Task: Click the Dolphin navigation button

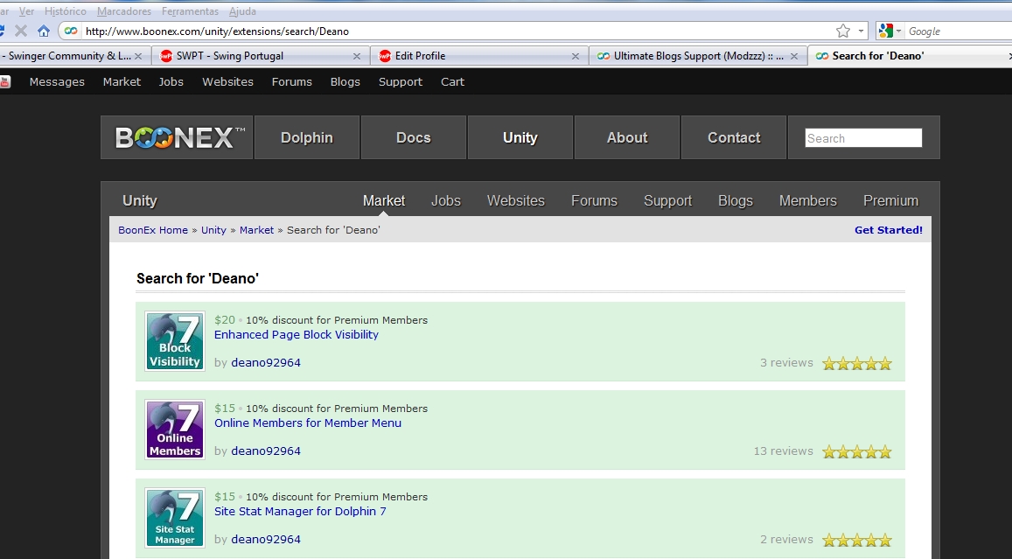Action: (x=306, y=137)
